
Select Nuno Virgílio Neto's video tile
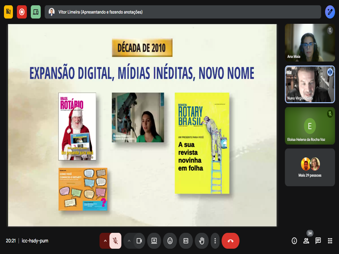(310, 84)
